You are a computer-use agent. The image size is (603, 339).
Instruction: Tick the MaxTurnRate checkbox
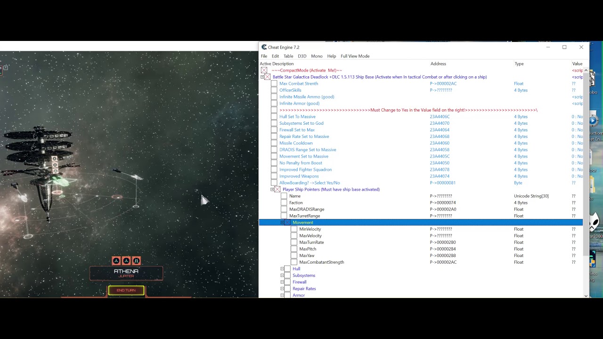pos(294,242)
